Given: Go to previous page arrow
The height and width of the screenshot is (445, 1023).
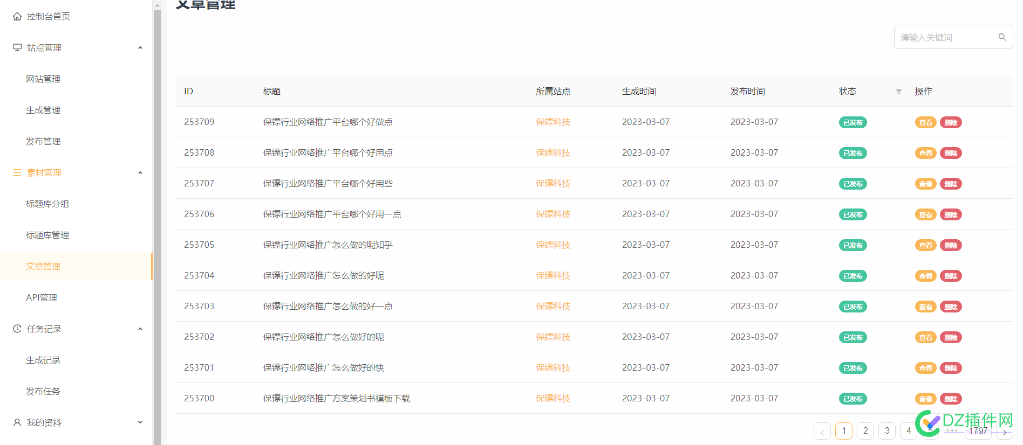Looking at the screenshot, I should pos(822,431).
